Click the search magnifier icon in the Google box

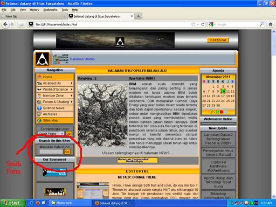[x=262, y=24]
